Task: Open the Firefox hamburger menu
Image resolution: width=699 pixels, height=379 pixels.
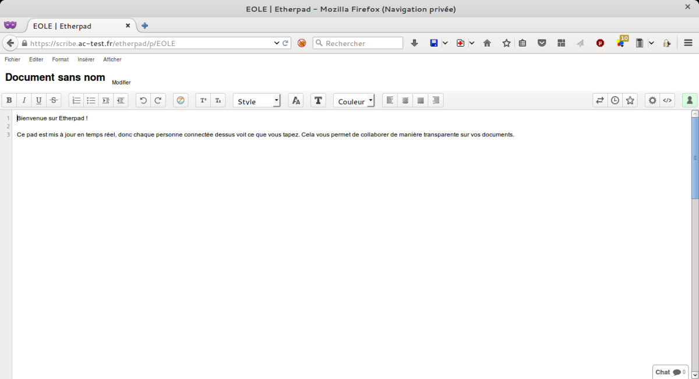Action: (689, 43)
